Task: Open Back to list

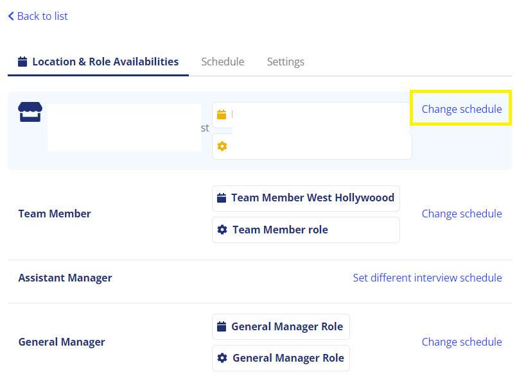Action: (x=37, y=16)
